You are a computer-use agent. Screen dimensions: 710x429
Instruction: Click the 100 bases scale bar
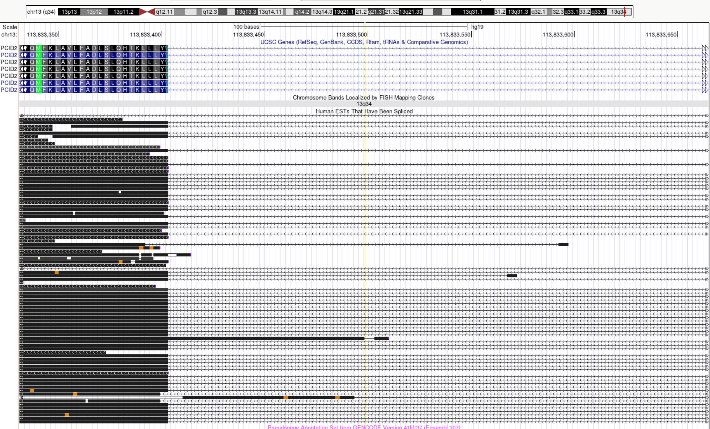coord(364,27)
